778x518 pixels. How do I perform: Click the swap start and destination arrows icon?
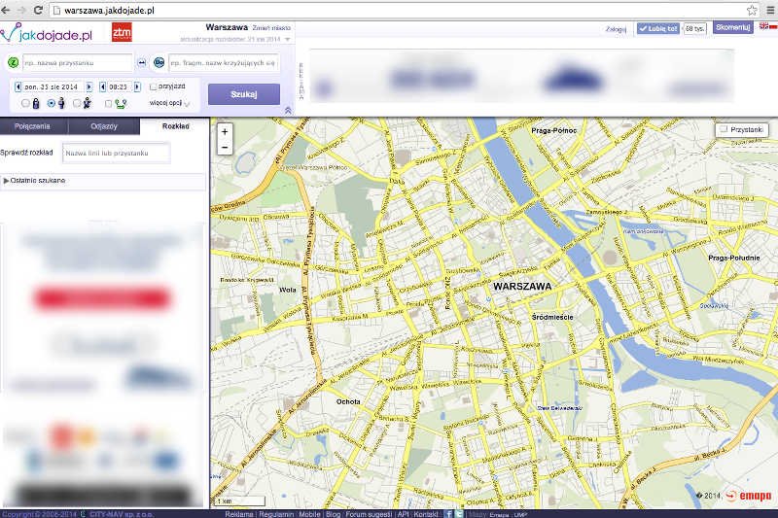(x=142, y=63)
